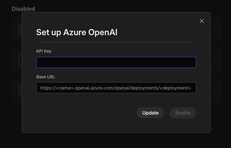Click the Disabled section heading behind dialog
The width and height of the screenshot is (231, 148).
click(23, 9)
